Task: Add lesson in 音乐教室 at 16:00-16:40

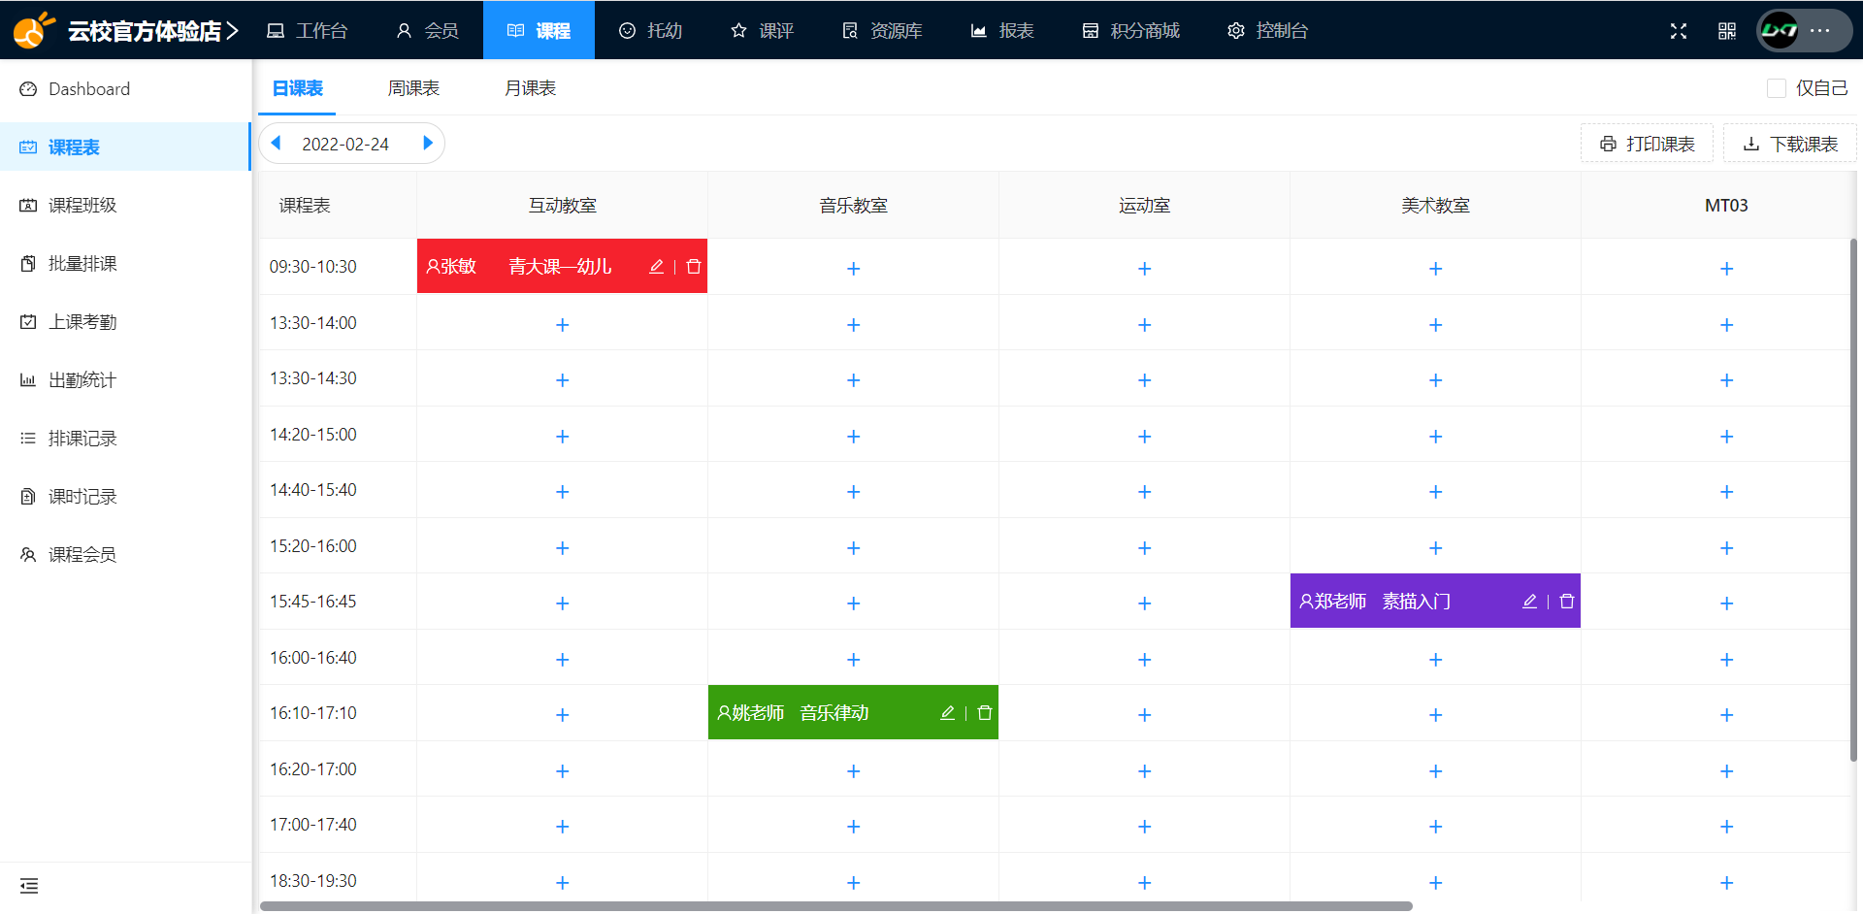Action: click(853, 659)
